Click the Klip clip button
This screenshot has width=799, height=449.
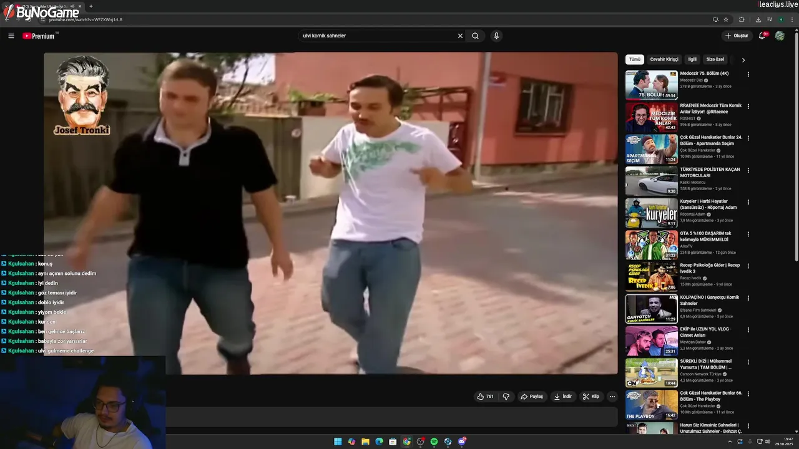click(591, 397)
